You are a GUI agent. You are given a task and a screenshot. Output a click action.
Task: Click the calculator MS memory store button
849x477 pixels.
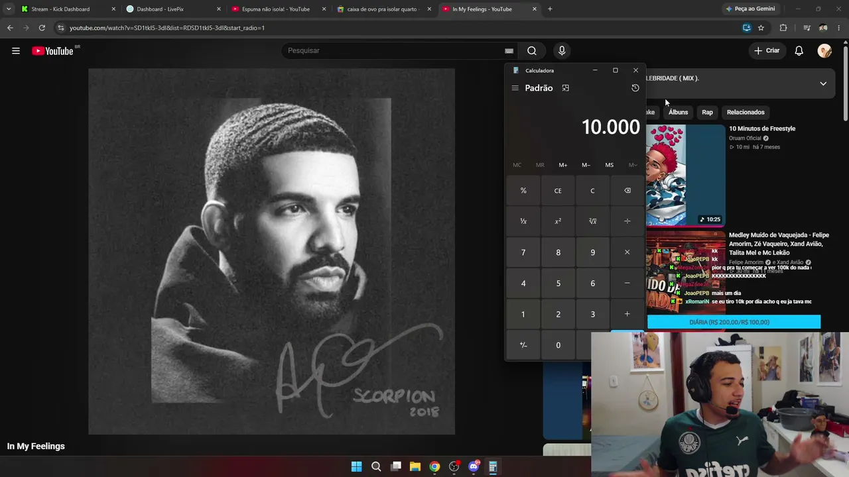point(609,165)
